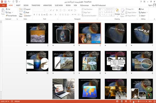Screen dimensions: 156x103
Task: Open the Select dropdown in Editing
Action: click(142, 16)
